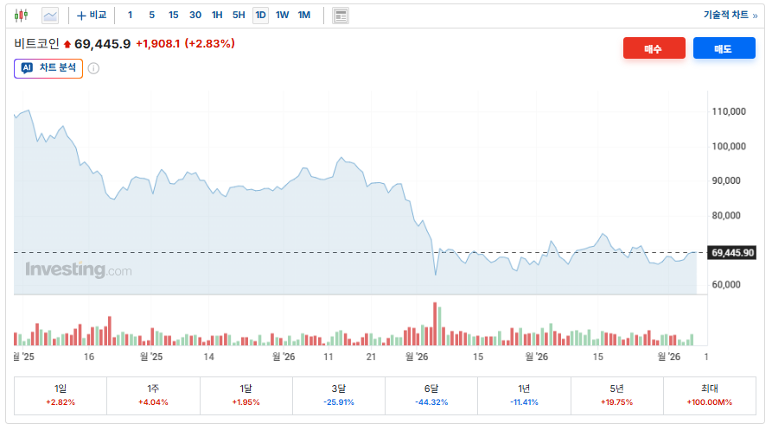Open the 기술적 차트 link
The image size is (772, 430).
[730, 15]
